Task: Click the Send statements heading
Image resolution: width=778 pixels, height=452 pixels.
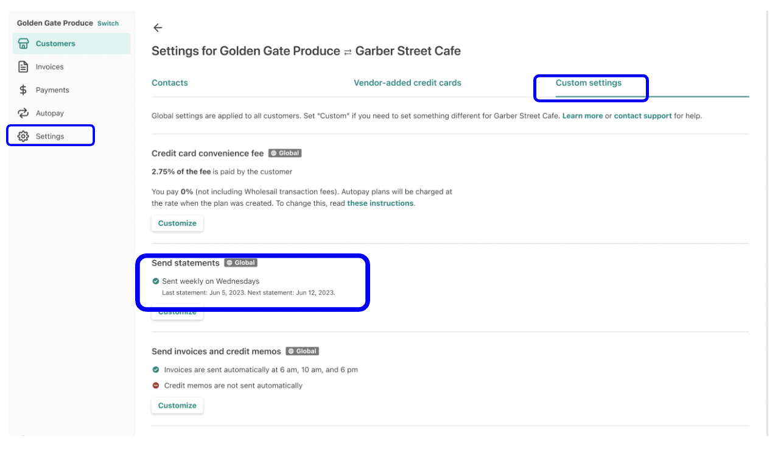Action: [x=186, y=263]
